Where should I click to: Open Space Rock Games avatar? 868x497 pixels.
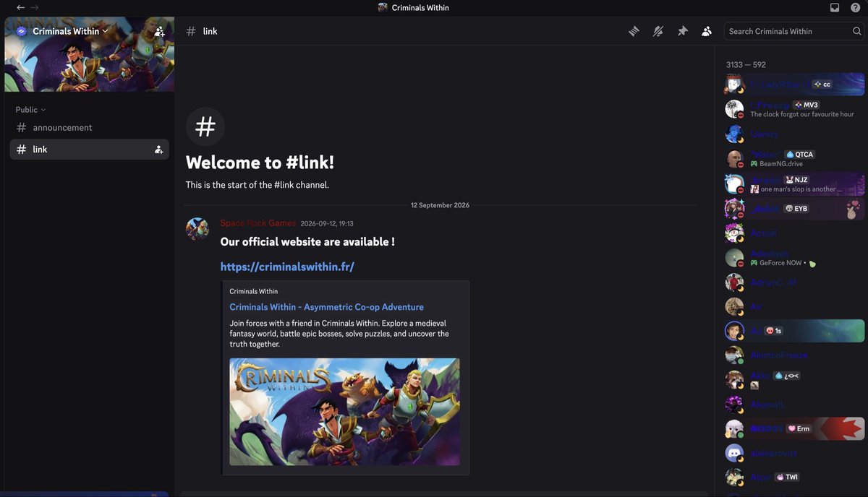pos(197,229)
